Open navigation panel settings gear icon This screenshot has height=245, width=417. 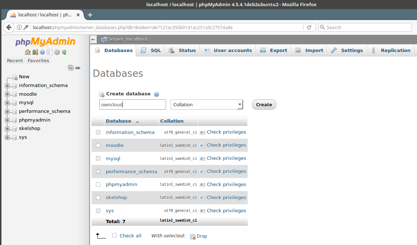(57, 52)
